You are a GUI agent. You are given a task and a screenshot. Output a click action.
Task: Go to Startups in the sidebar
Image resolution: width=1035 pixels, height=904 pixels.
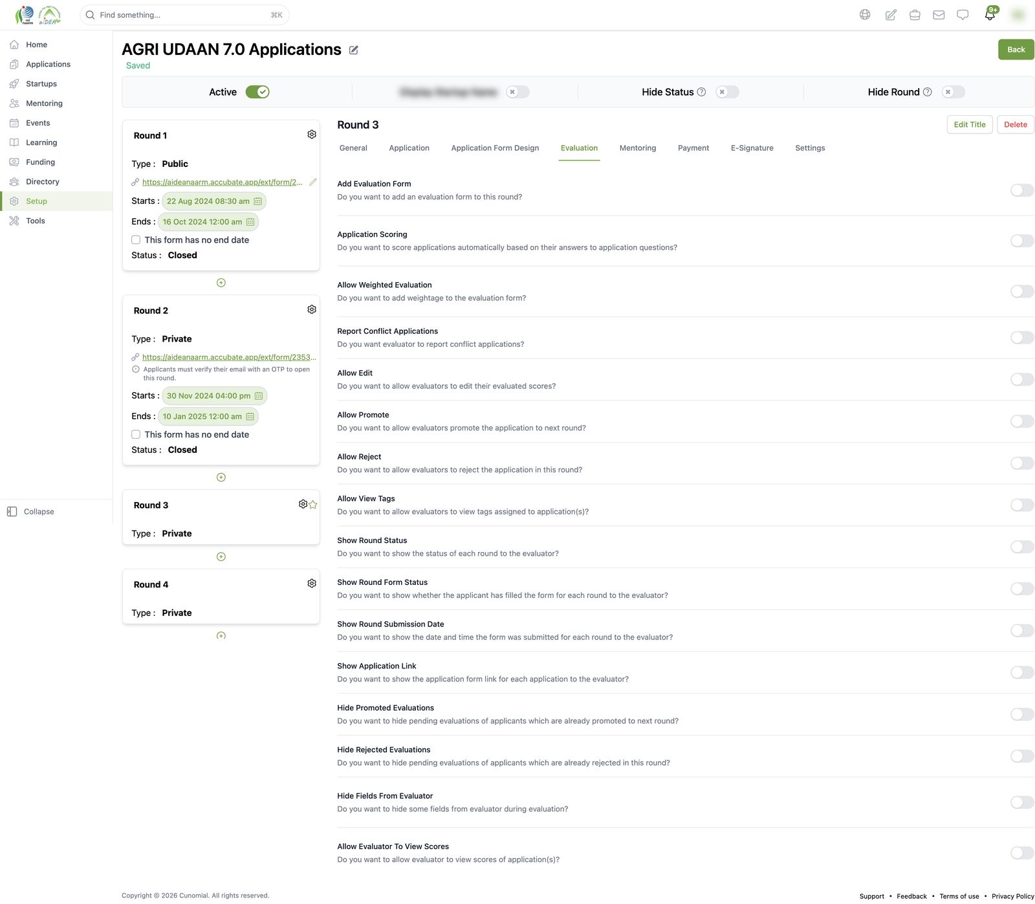(x=41, y=84)
